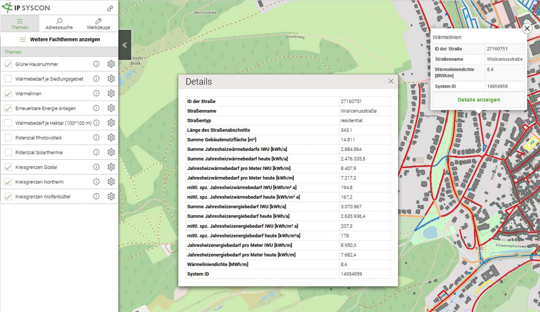Disable the Kreisgrenzen Northeim layer
The height and width of the screenshot is (312, 540).
(8, 182)
